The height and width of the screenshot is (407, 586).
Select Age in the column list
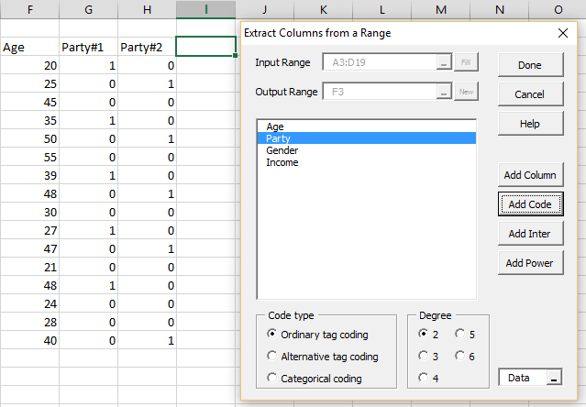click(x=275, y=126)
